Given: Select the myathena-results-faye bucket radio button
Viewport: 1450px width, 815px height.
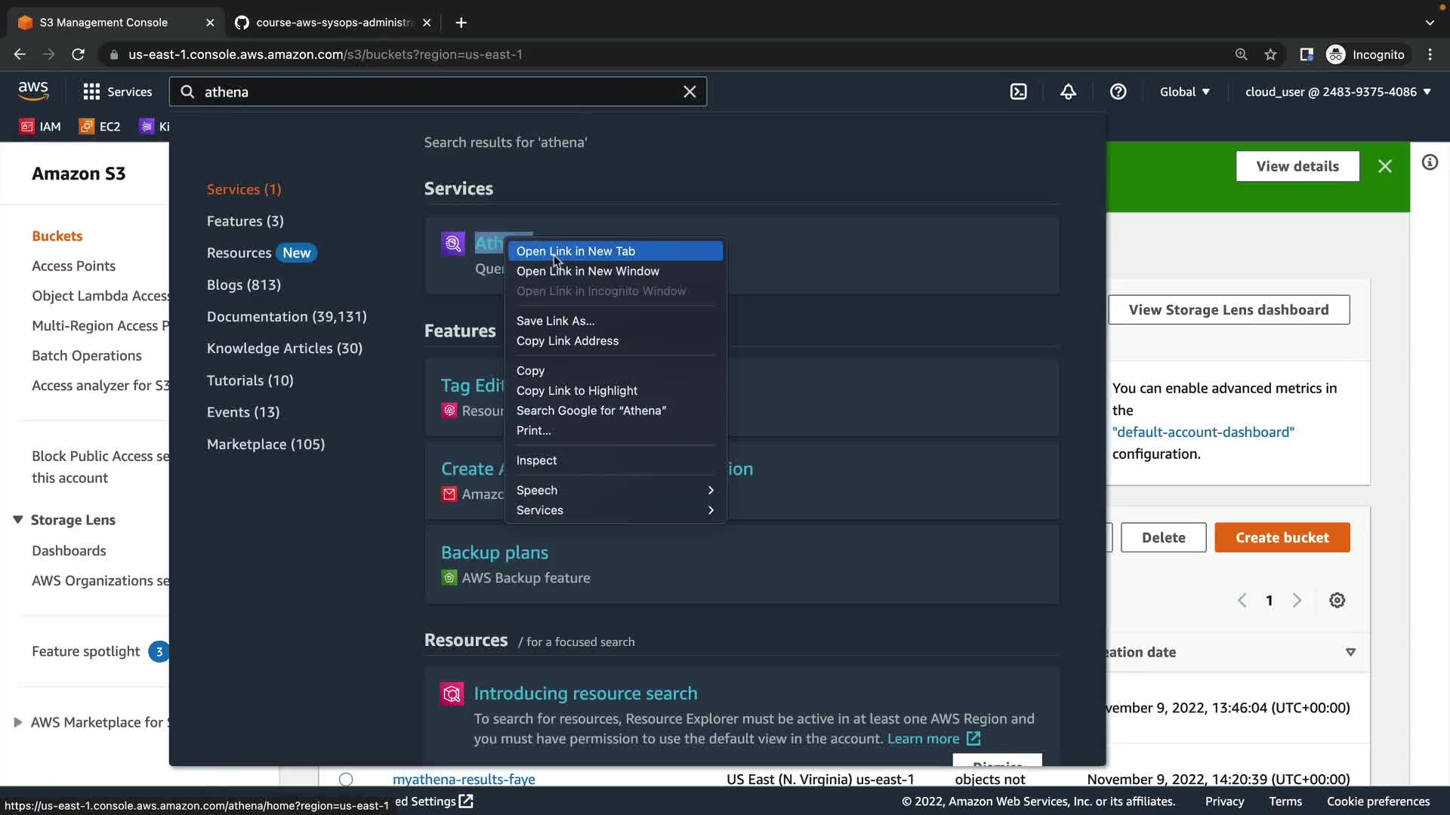Looking at the screenshot, I should point(346,779).
